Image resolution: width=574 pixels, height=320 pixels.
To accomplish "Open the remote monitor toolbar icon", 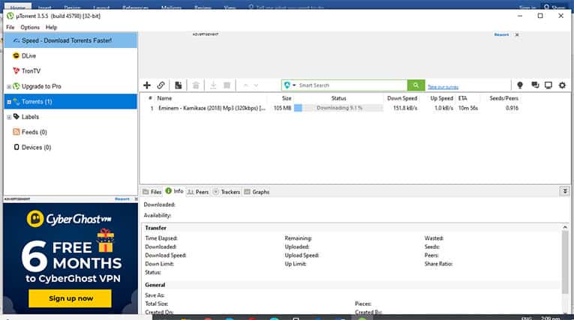I will 548,85.
